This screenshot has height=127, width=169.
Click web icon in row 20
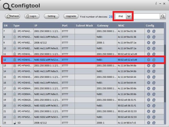pyautogui.click(x=154, y=106)
